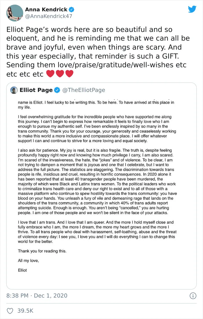
Task: Click the 8:38 PM timestamp
Action: click(x=17, y=296)
